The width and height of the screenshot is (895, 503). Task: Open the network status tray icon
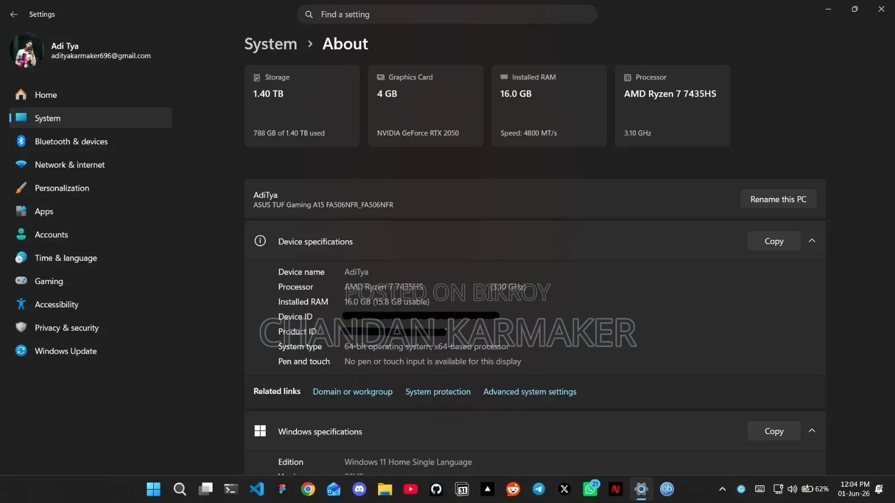coord(778,489)
